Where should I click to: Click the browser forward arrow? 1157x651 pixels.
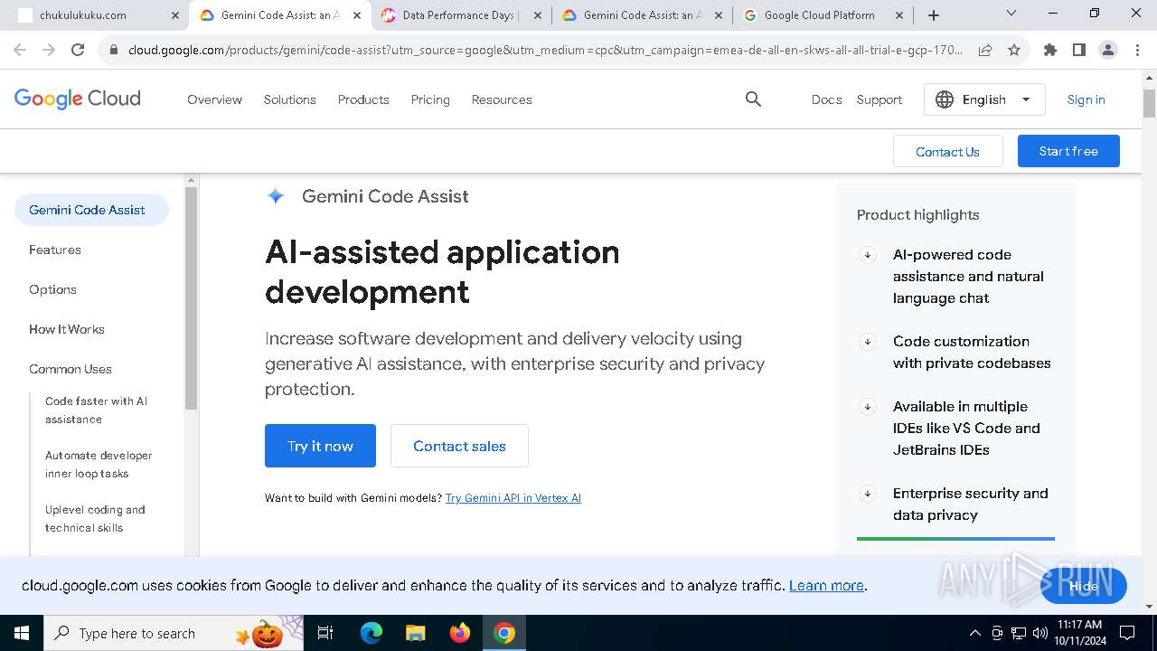coord(49,51)
